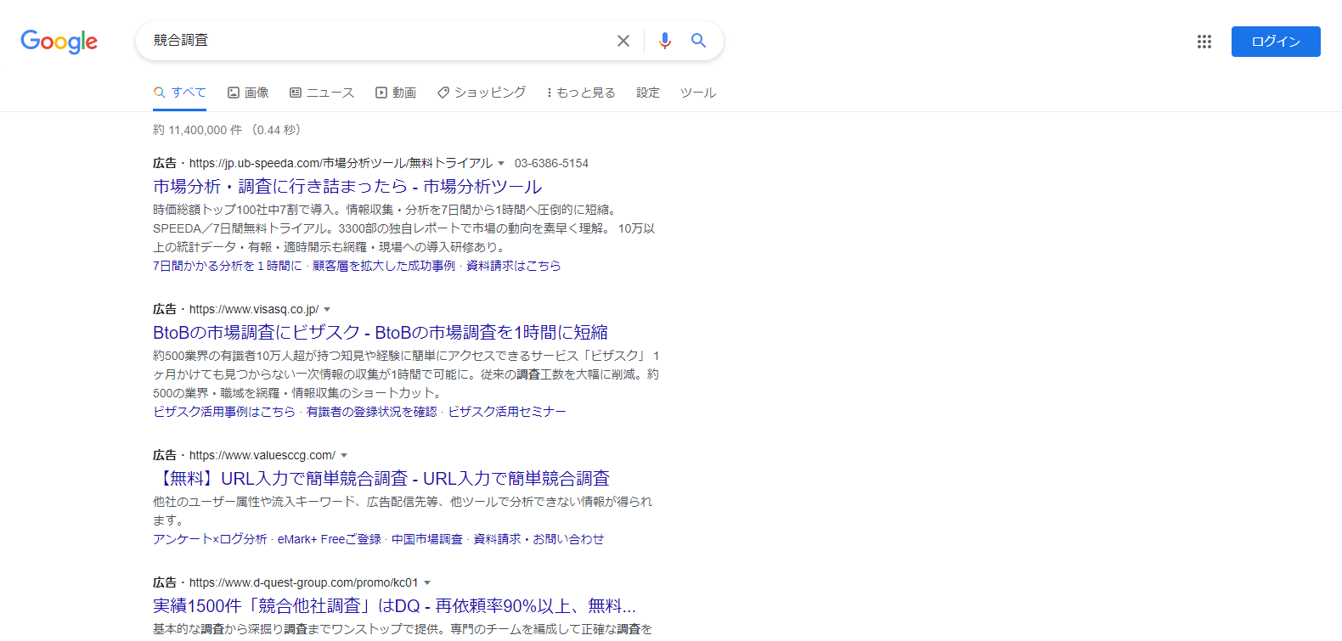Start voice search with the microphone icon

click(x=665, y=41)
